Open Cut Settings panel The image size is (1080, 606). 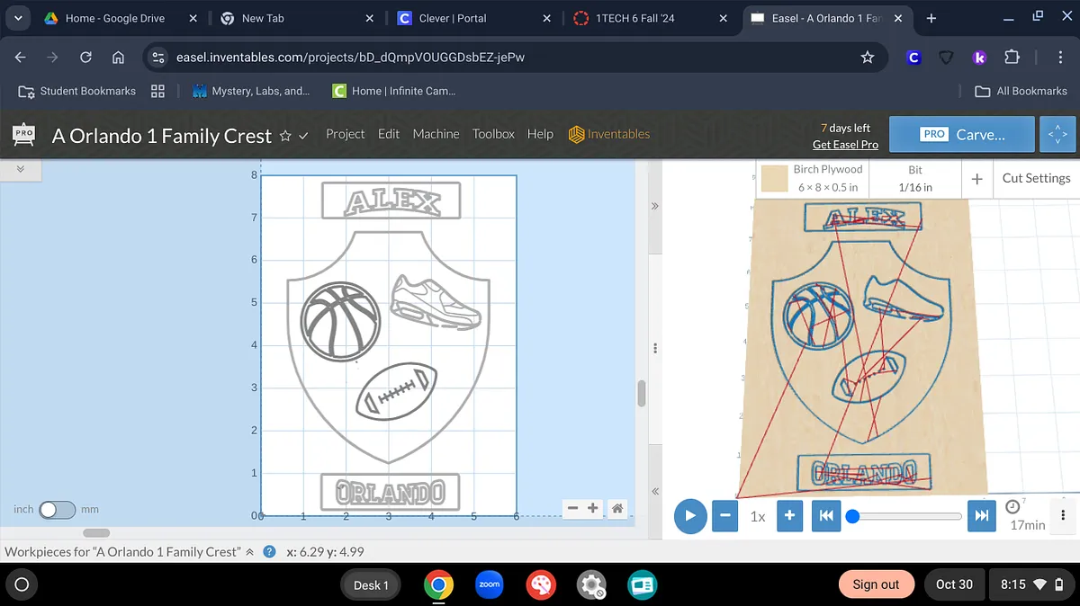pos(1035,178)
